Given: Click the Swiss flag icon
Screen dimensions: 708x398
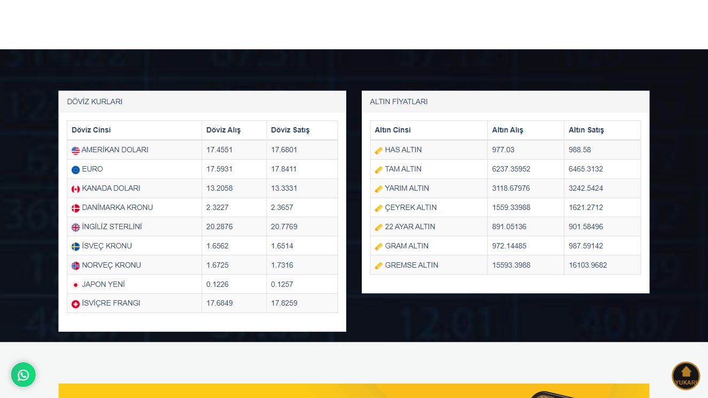Looking at the screenshot, I should click(75, 304).
